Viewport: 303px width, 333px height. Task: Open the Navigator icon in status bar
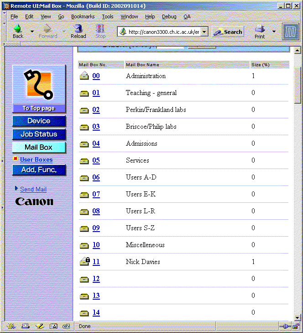(11, 326)
